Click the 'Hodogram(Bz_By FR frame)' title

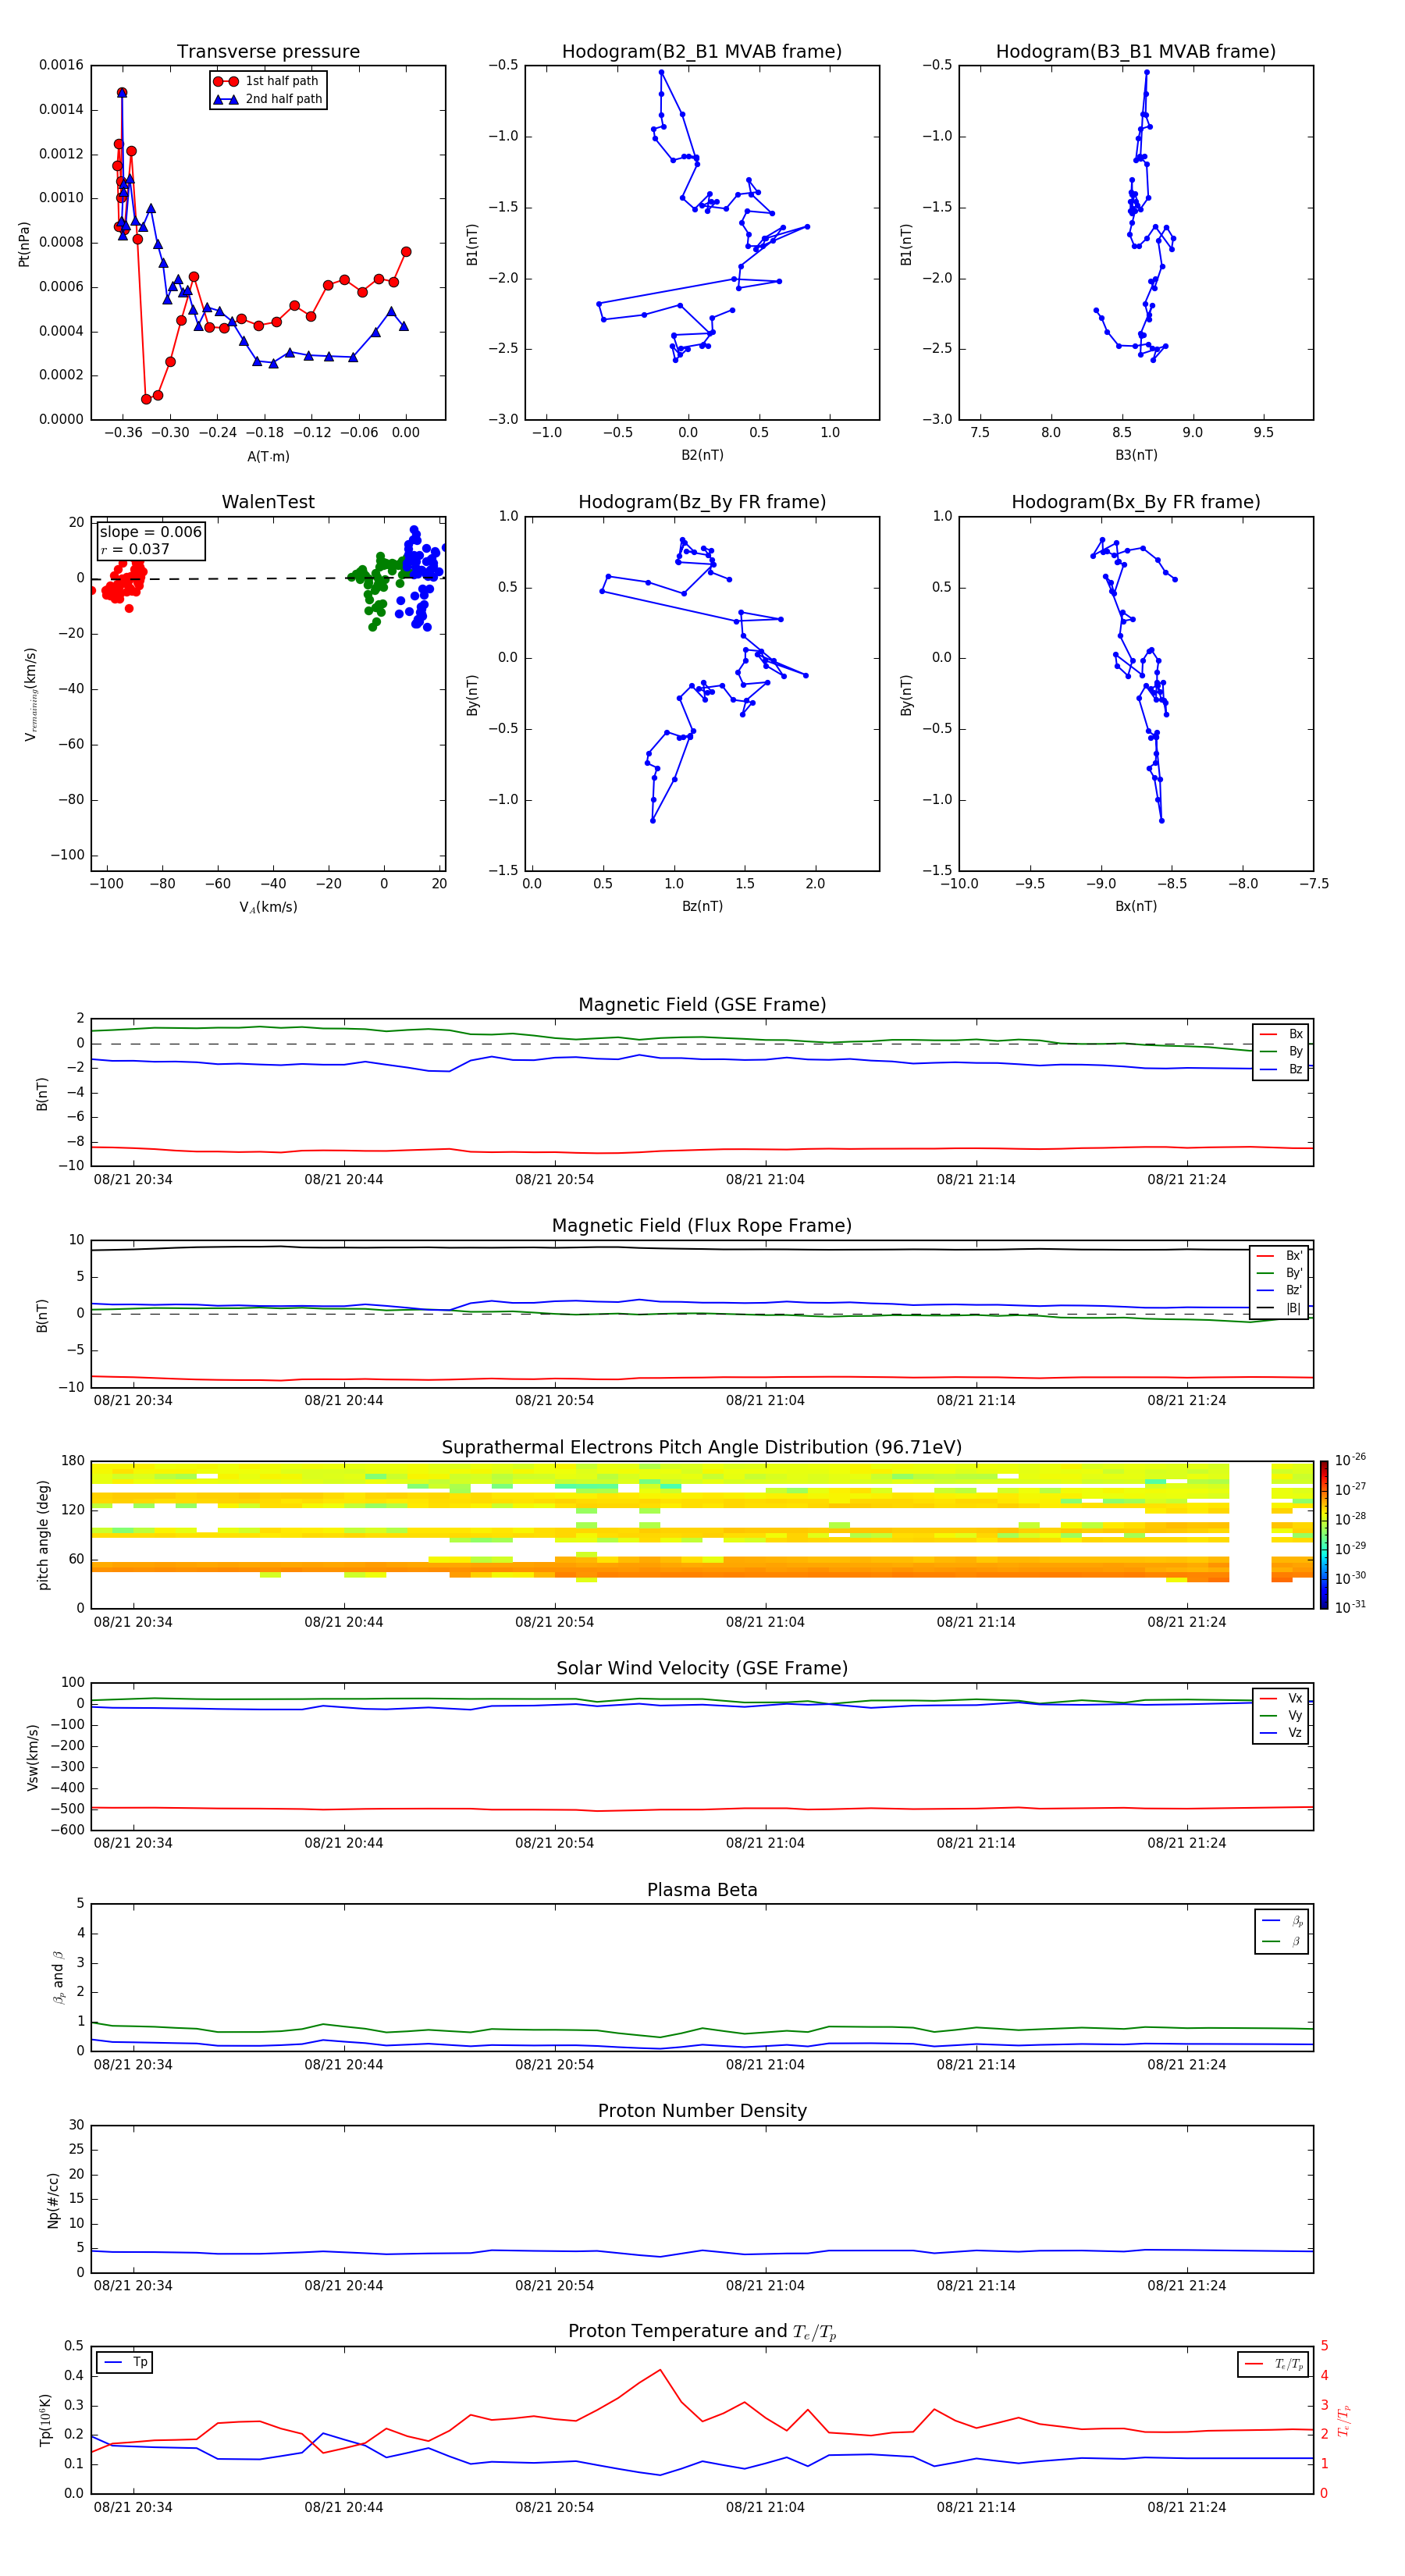pyautogui.click(x=702, y=502)
